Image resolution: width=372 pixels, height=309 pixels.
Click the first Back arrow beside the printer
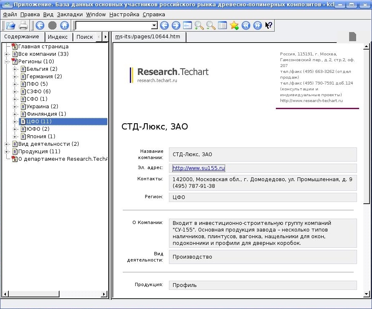click(x=40, y=25)
